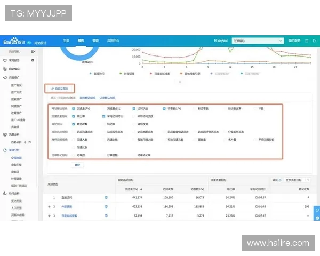Screen dimensions: 320x256
Task: Click the 系统默认指标 link
Action: [x=87, y=98]
